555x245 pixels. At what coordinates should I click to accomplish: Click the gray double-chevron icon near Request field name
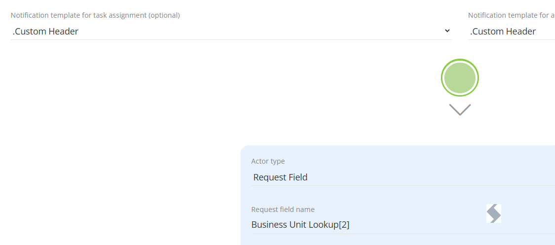(493, 213)
